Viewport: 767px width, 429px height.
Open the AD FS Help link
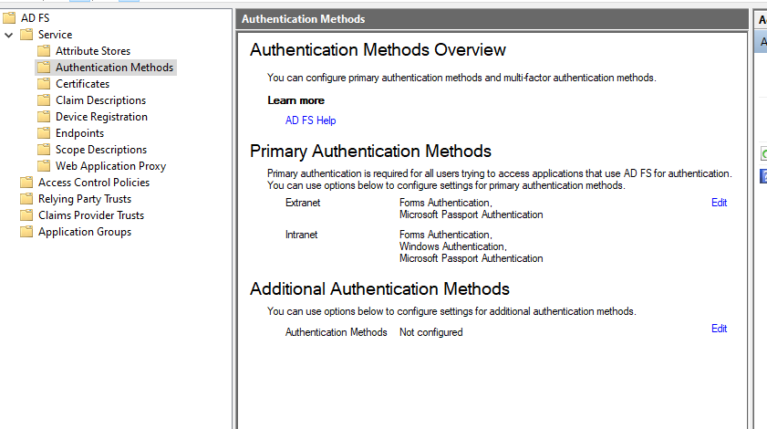coord(310,120)
